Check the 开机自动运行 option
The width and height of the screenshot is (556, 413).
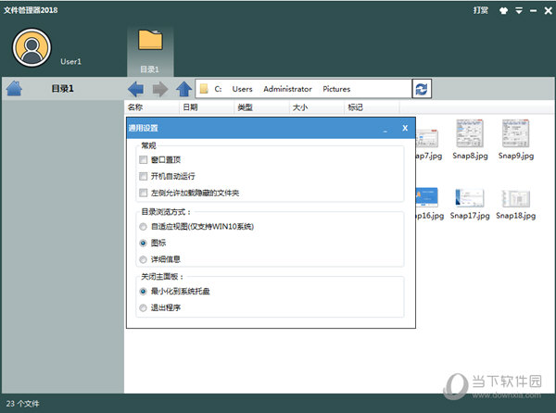pos(144,176)
